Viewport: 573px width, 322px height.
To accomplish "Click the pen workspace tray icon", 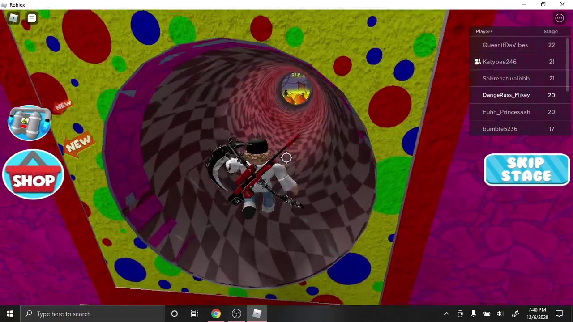I will (x=515, y=314).
